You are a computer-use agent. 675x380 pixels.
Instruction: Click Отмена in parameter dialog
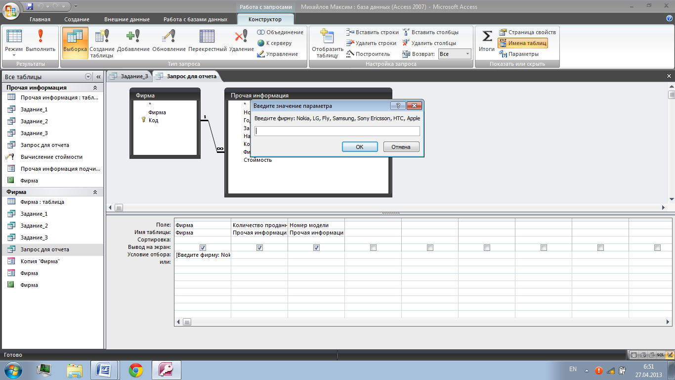point(401,147)
